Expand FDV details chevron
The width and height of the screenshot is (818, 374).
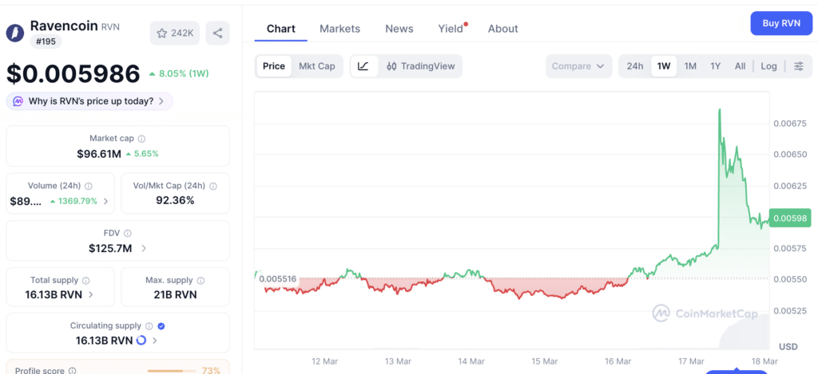click(x=144, y=249)
